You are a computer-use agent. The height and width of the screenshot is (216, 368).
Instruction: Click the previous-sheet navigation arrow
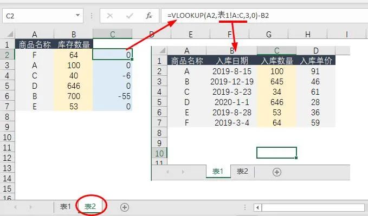coord(16,207)
